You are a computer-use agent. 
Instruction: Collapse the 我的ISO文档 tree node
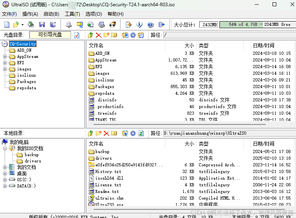pos(5,148)
